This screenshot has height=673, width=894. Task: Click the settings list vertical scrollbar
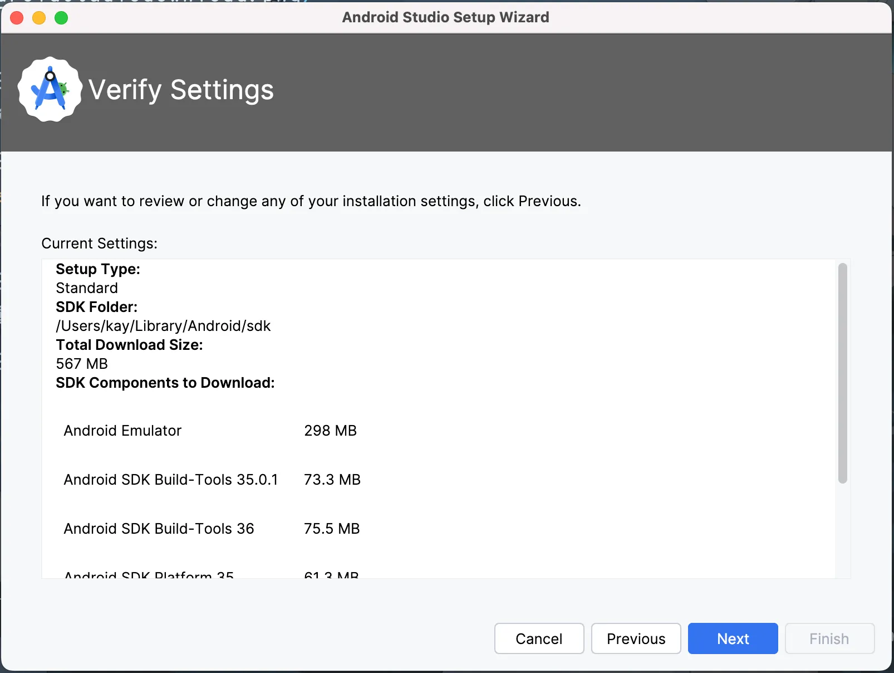(x=843, y=373)
